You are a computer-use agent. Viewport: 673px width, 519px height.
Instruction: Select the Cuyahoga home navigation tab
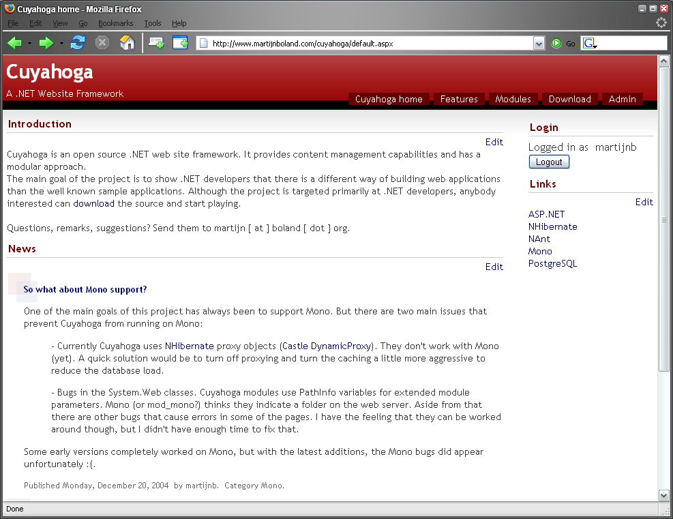pos(389,99)
